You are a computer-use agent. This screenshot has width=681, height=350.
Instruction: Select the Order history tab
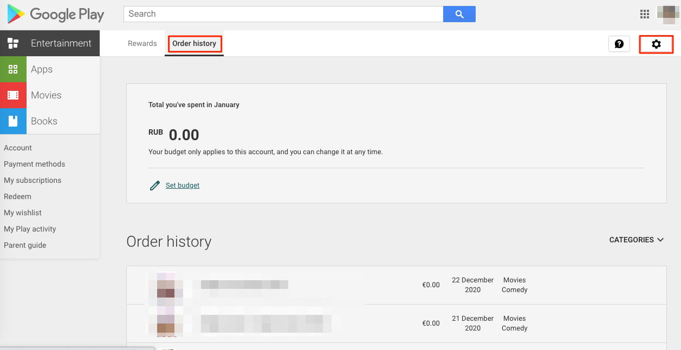coord(194,43)
